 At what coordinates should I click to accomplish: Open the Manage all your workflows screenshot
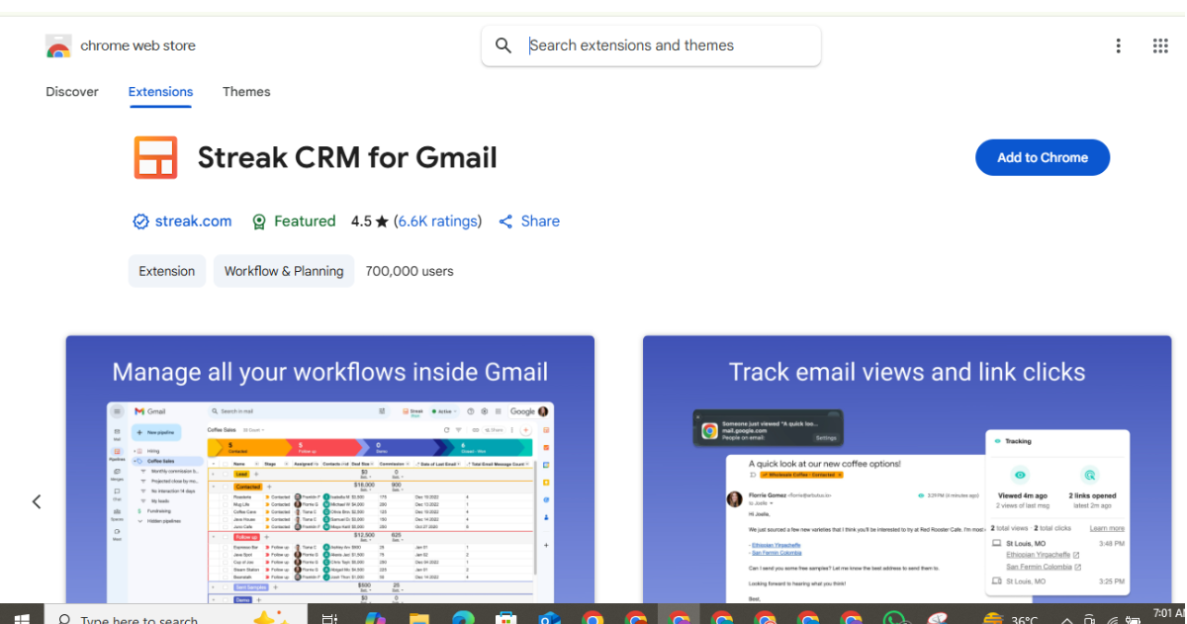330,469
